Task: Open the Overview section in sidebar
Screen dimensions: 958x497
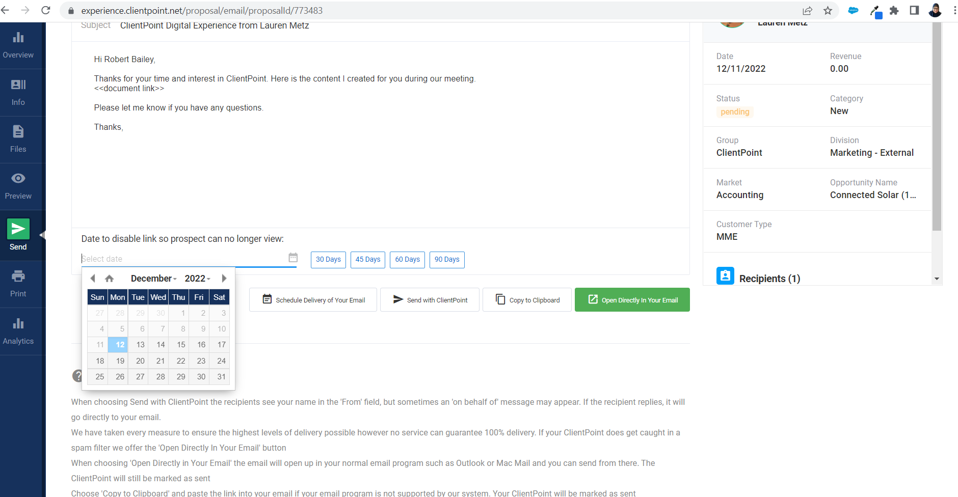Action: (x=18, y=45)
